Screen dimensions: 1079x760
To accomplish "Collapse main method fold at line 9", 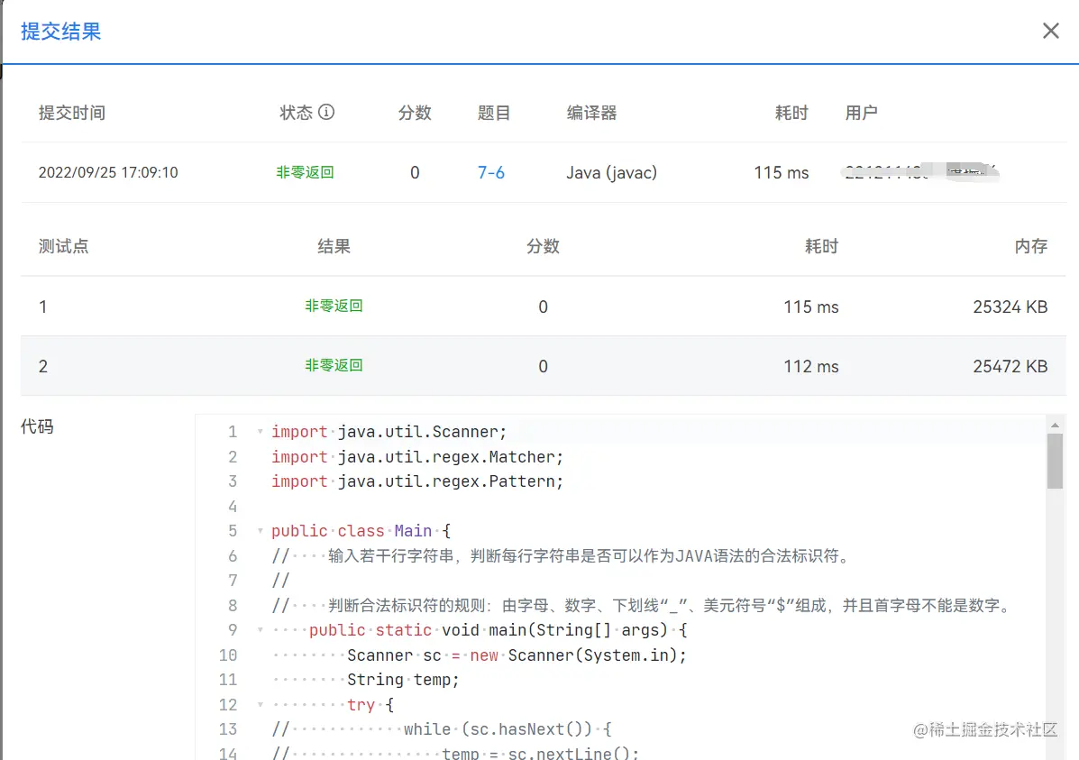I will point(261,630).
